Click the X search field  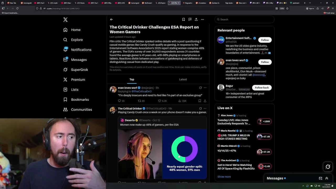[x=244, y=19]
